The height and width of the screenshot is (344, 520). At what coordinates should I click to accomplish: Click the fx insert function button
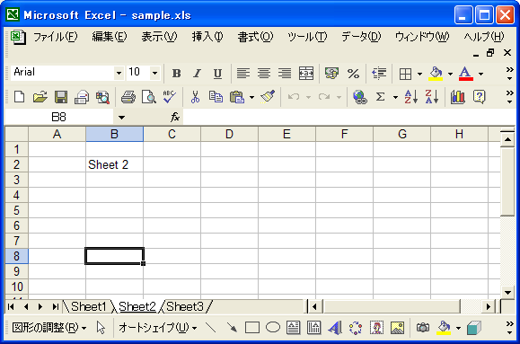175,117
